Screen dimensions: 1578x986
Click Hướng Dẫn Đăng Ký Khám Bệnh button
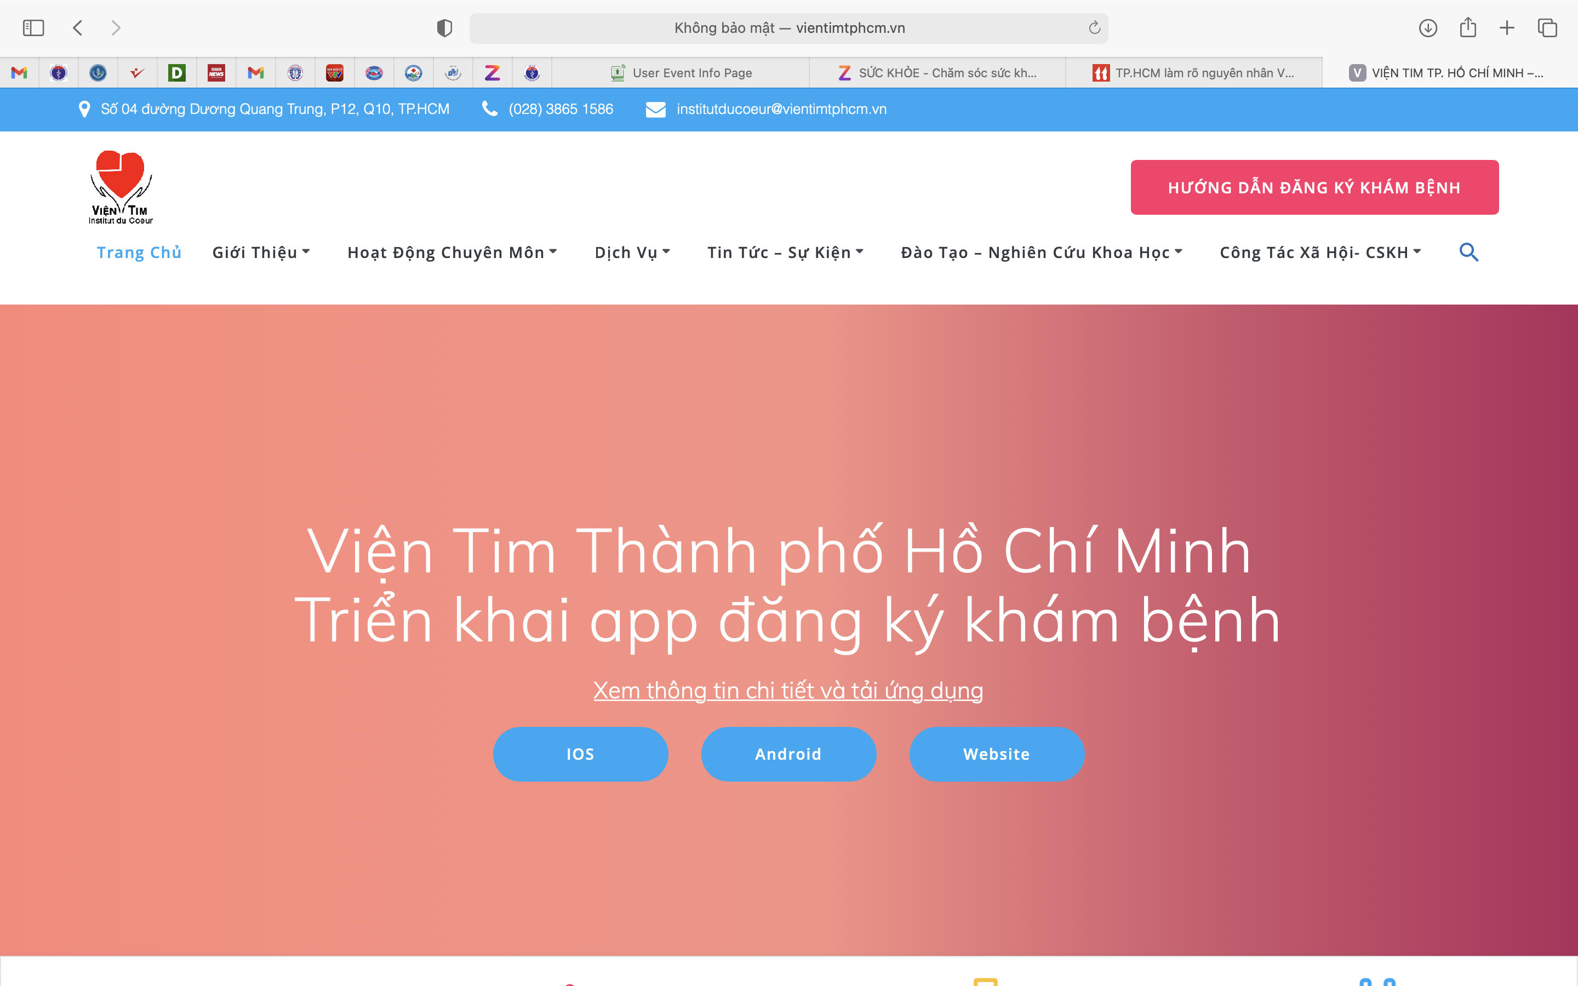pyautogui.click(x=1314, y=187)
